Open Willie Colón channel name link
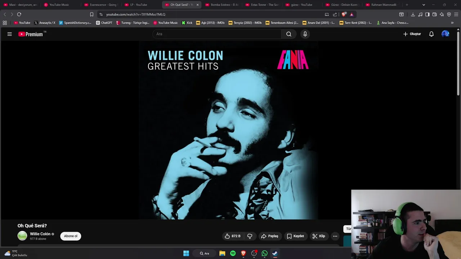 point(40,234)
